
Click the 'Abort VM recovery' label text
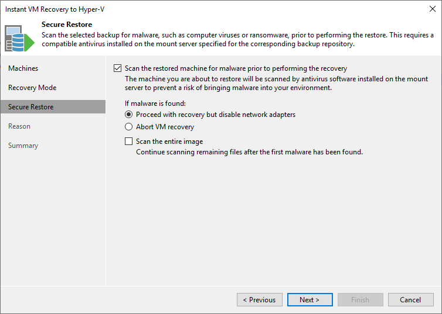pyautogui.click(x=165, y=127)
